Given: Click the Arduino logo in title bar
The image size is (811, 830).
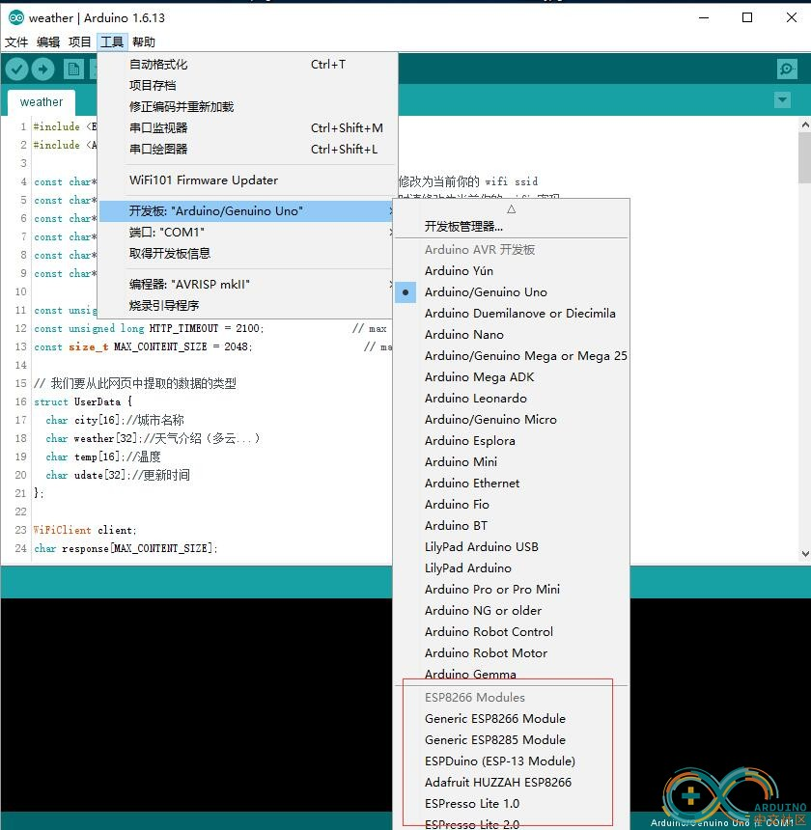Looking at the screenshot, I should 15,17.
